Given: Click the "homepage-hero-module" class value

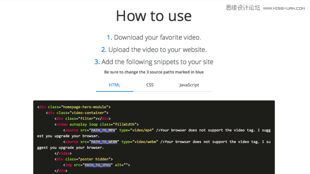Looking at the screenshot, I should tap(85, 107).
